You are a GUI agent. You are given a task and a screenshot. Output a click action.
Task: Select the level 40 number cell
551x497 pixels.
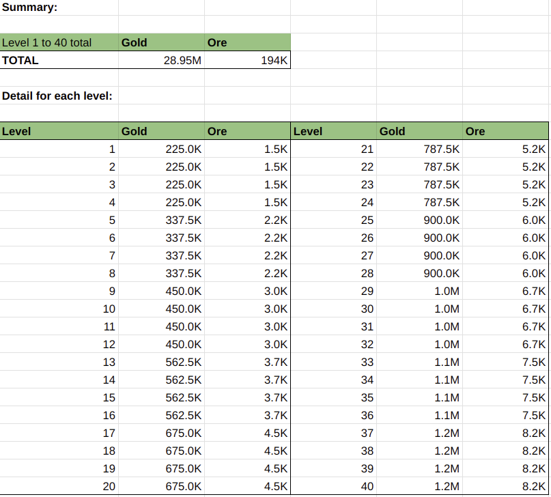click(x=333, y=486)
